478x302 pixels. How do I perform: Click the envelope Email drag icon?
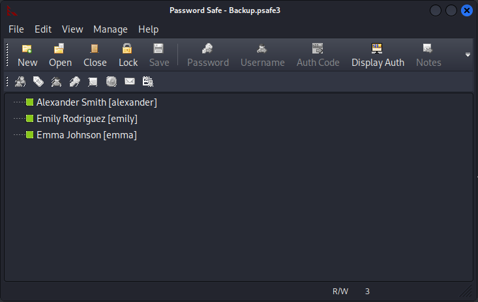click(x=130, y=81)
